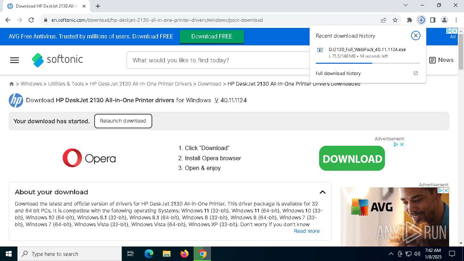Open the AVG sidebar advertisement image
This screenshot has height=261, width=464.
(395, 217)
